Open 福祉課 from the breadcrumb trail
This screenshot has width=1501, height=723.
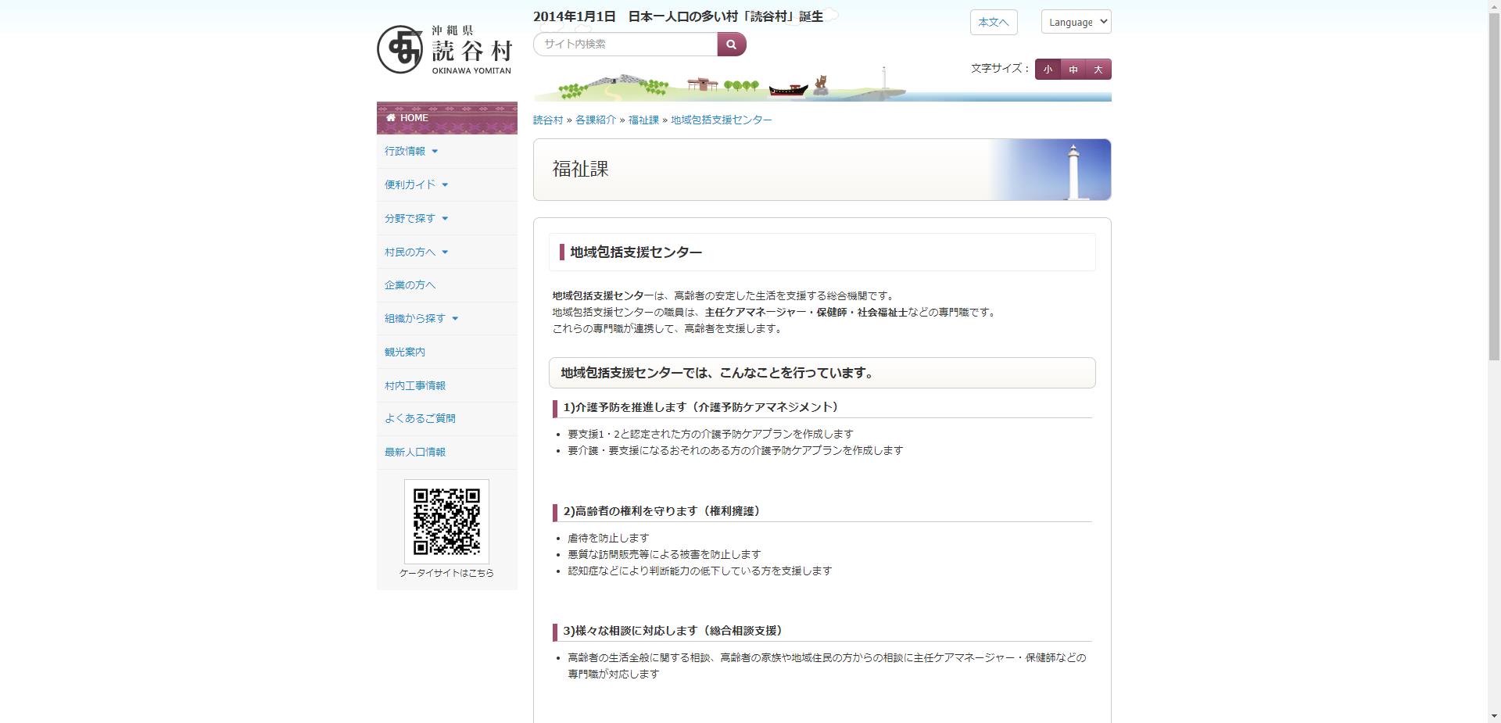coord(643,119)
